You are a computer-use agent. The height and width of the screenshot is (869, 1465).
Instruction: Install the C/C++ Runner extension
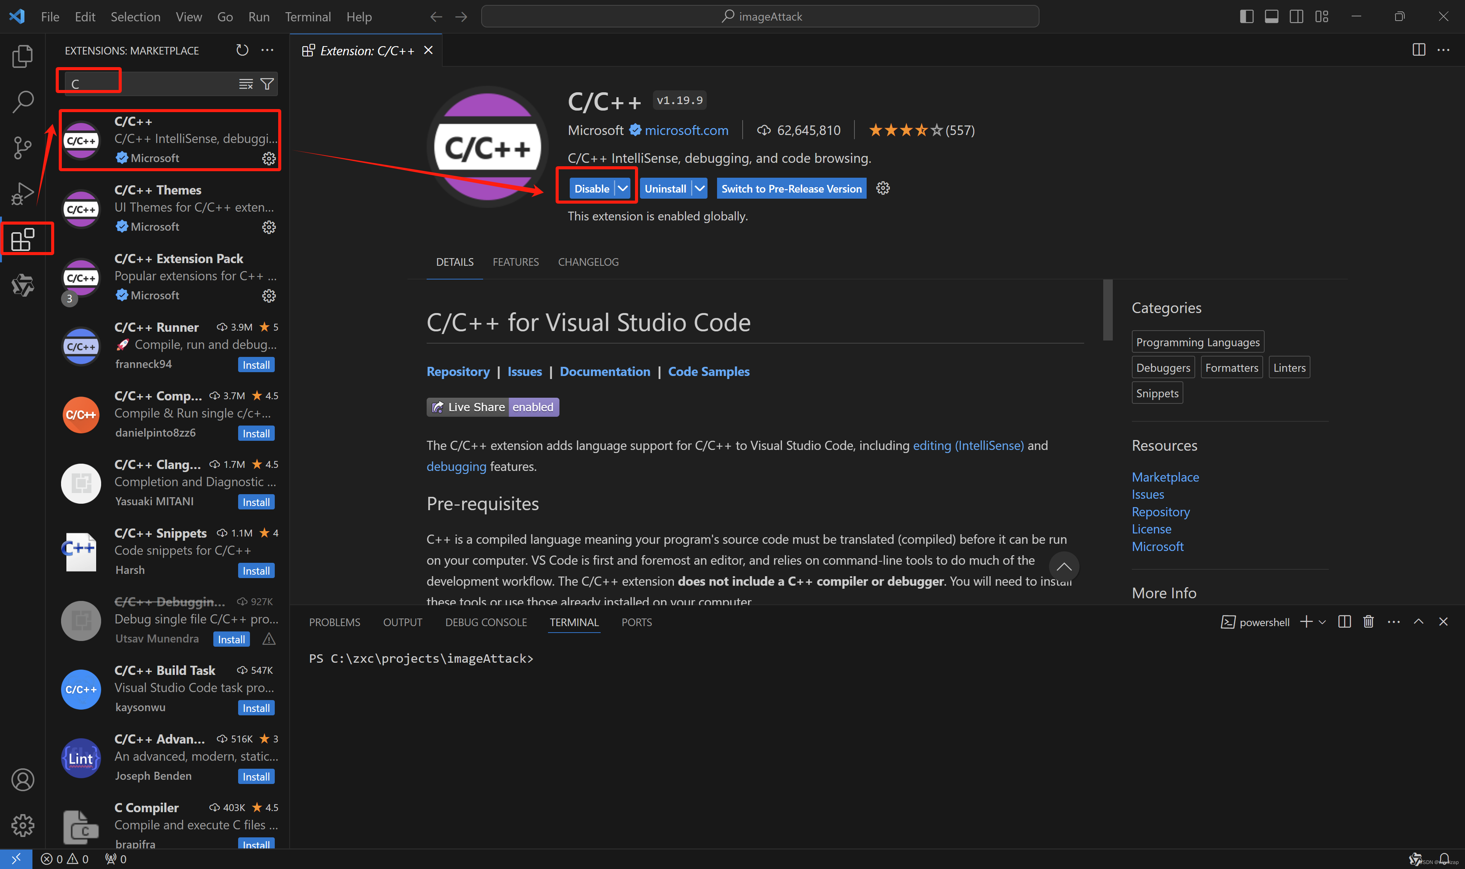coord(256,365)
